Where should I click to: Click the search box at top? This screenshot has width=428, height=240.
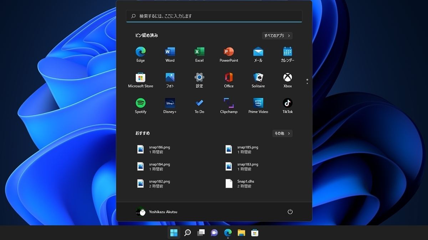pyautogui.click(x=214, y=16)
